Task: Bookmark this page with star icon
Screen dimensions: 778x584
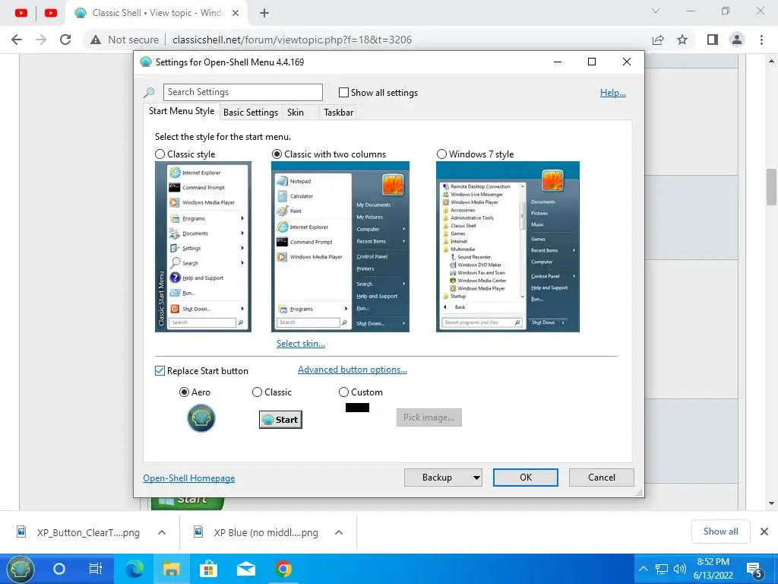Action: pos(682,40)
